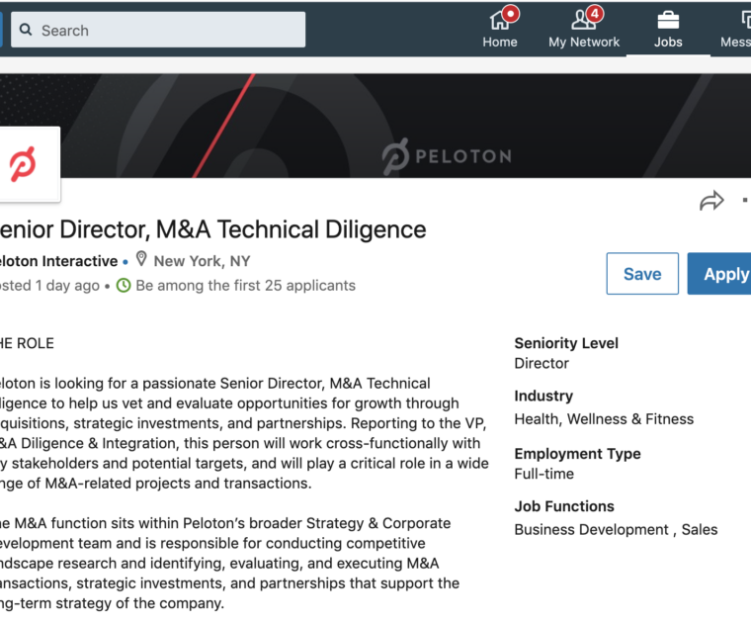Open the My Network tab

click(584, 30)
